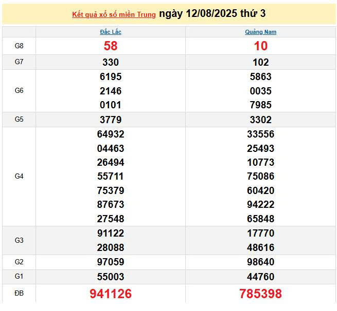This screenshot has height=311, width=337.
Task: Click the G7 value 102
Action: point(261,63)
